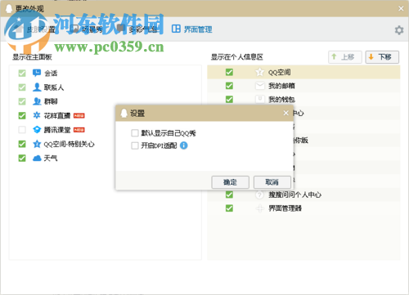Viewport: 409px width, 295px height.
Task: Click the 腾讯课堂 label
Action: tap(57, 130)
